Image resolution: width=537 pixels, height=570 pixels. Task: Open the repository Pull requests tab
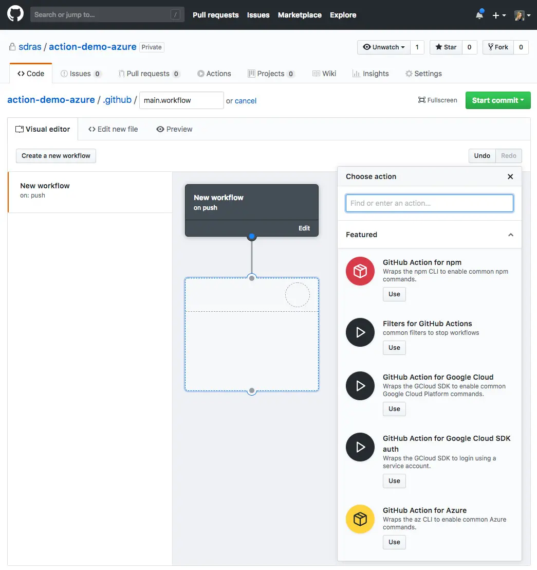149,74
